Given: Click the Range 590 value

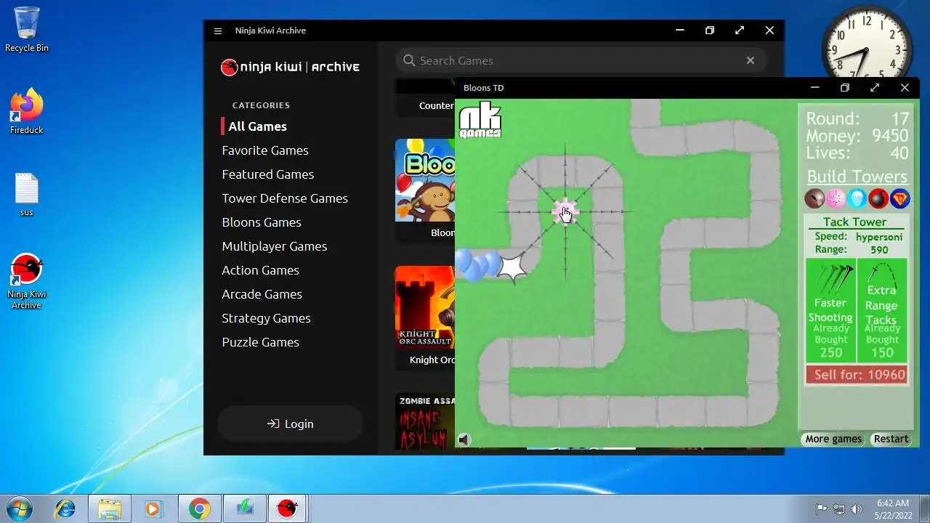Looking at the screenshot, I should pos(879,249).
